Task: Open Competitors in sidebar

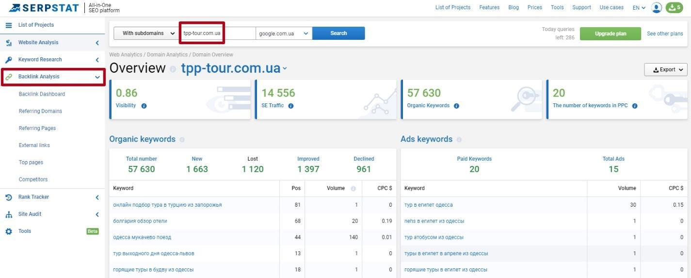Action: point(33,180)
